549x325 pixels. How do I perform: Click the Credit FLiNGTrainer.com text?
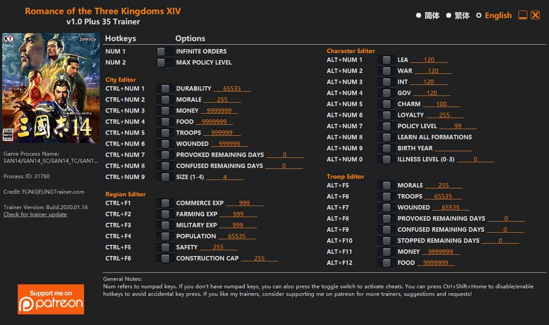pos(44,192)
